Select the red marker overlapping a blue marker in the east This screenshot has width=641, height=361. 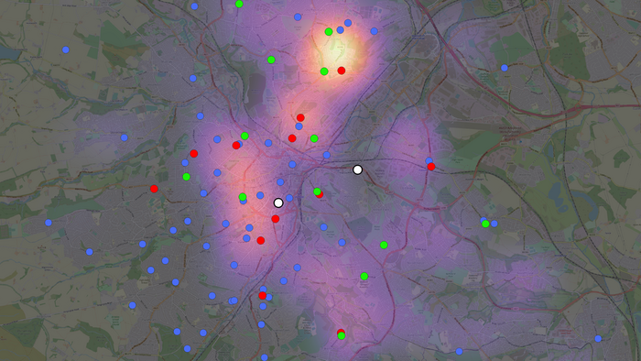(x=431, y=167)
